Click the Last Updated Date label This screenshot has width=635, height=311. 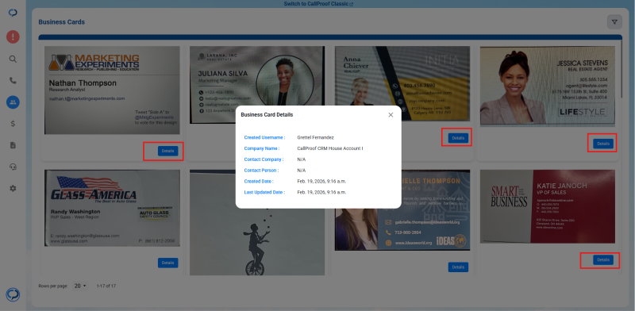click(x=264, y=192)
